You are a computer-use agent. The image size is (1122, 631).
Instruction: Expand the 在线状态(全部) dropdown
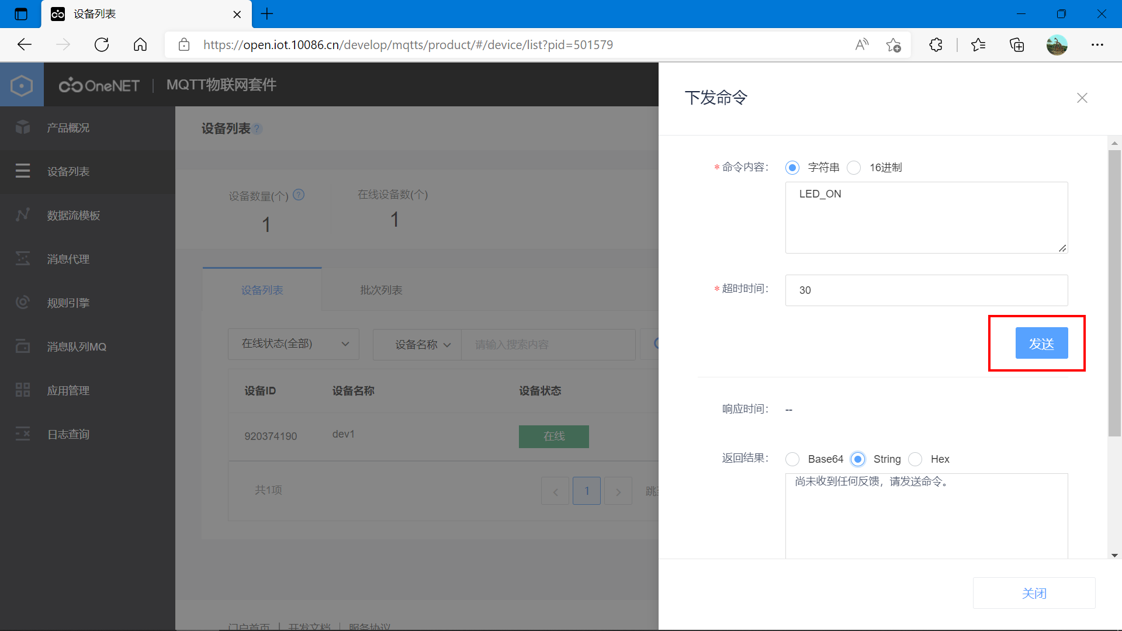[x=293, y=344]
